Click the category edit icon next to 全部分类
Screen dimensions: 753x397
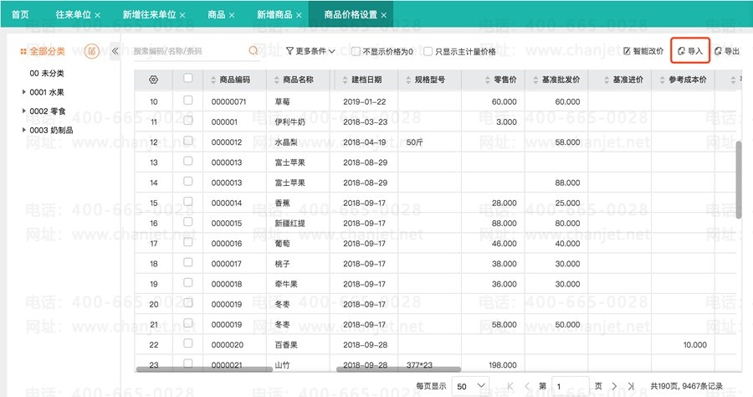coord(92,51)
